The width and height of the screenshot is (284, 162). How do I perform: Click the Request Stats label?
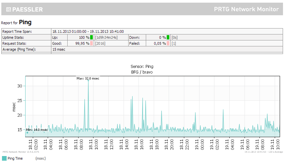click(14, 43)
